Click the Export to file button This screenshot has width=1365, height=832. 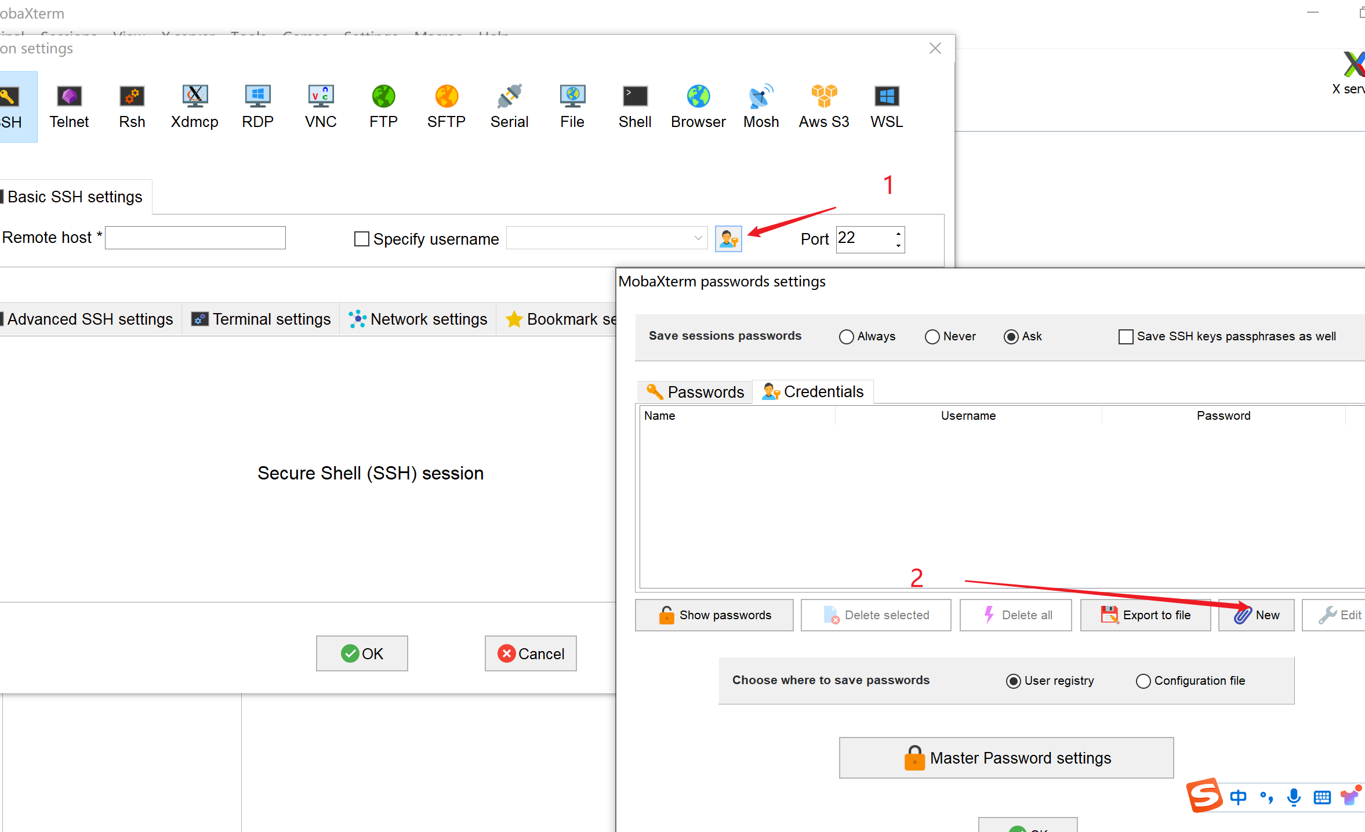click(1146, 615)
